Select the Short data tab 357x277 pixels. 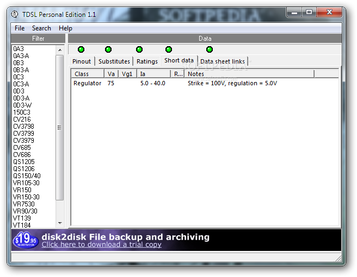[x=179, y=60]
